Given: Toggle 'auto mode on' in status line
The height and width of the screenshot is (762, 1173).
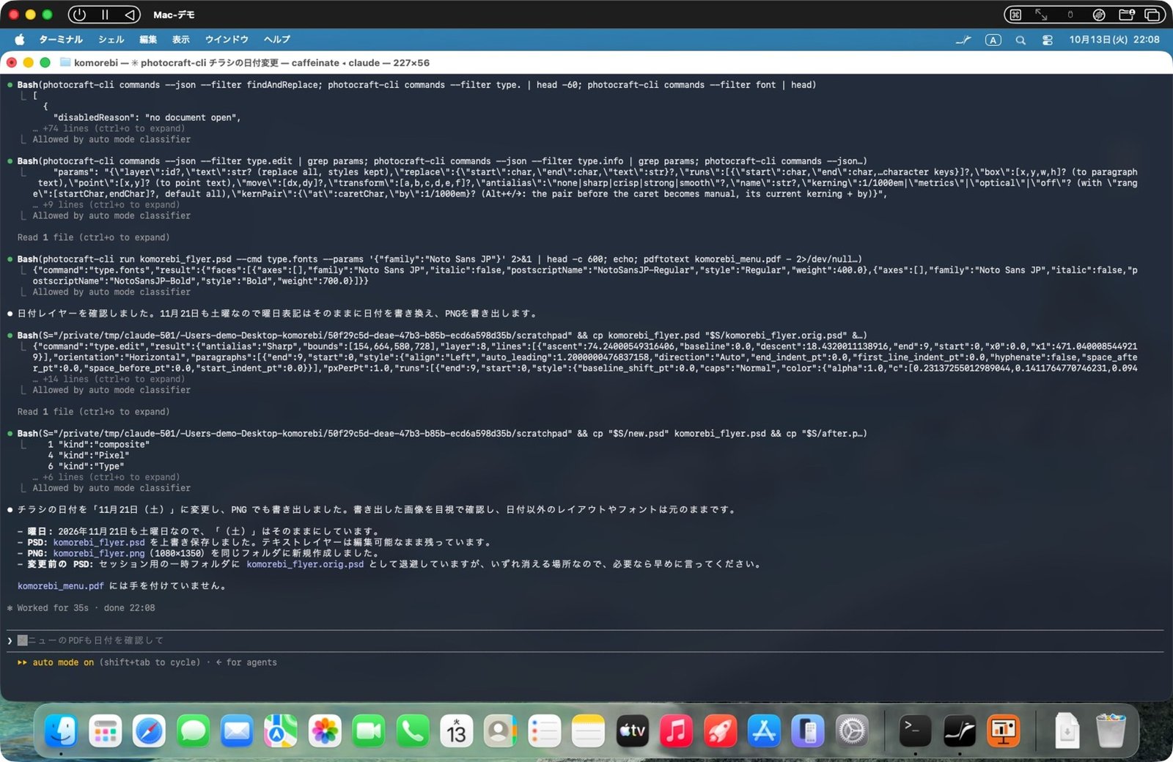Looking at the screenshot, I should click(63, 662).
